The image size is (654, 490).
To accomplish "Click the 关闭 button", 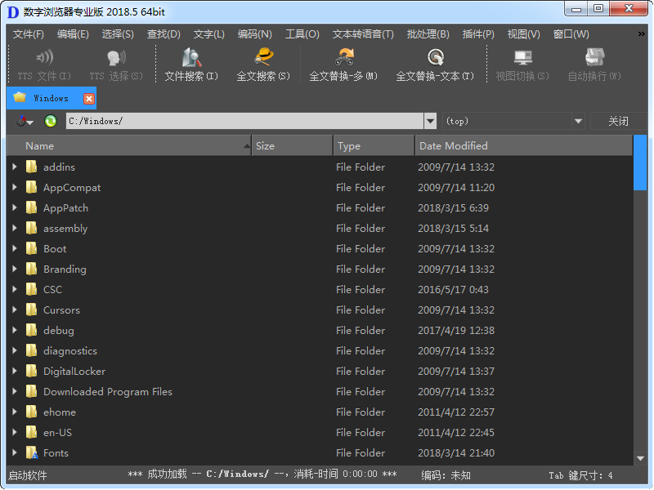I will (x=618, y=121).
